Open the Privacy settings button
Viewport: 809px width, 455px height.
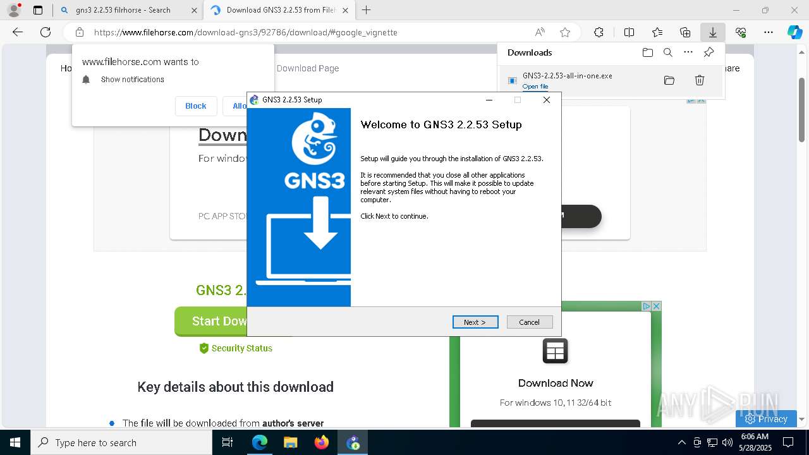coord(766,418)
